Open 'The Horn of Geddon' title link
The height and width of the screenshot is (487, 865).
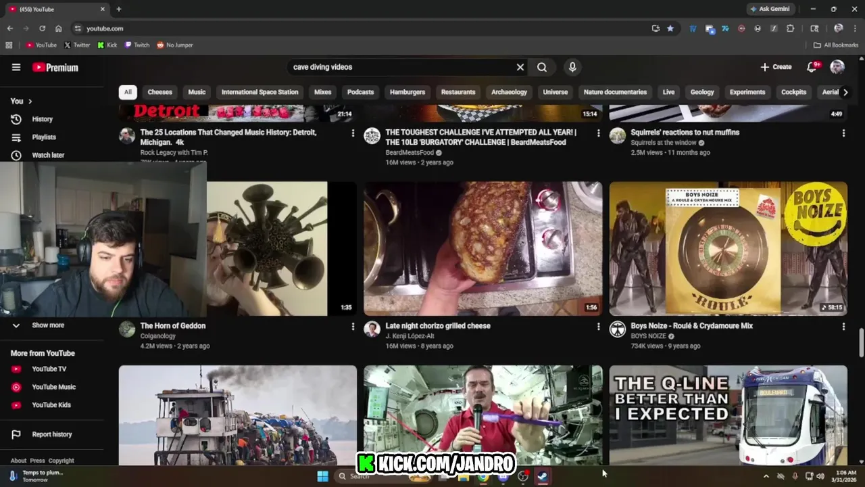click(173, 326)
